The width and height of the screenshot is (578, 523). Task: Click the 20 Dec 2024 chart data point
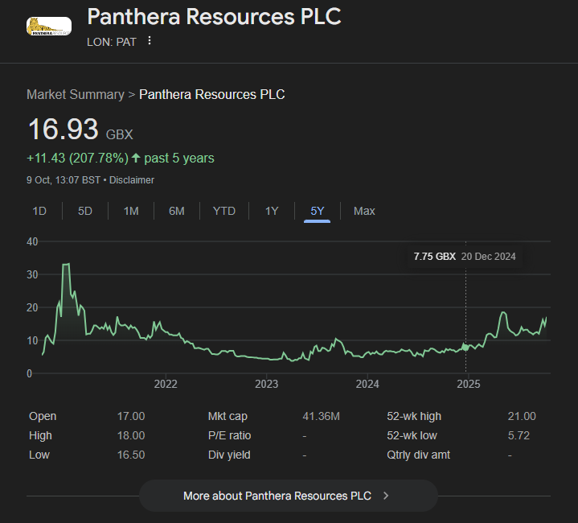click(465, 348)
